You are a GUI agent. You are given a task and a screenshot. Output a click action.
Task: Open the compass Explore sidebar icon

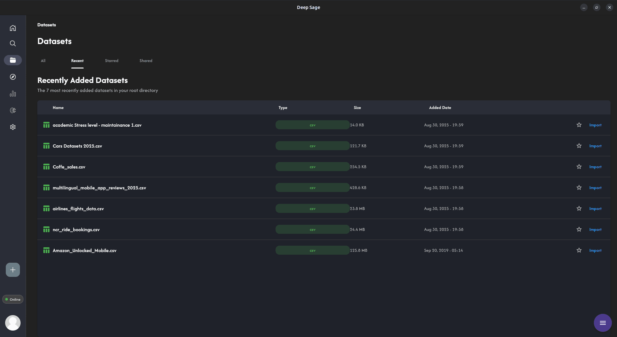coord(13,77)
